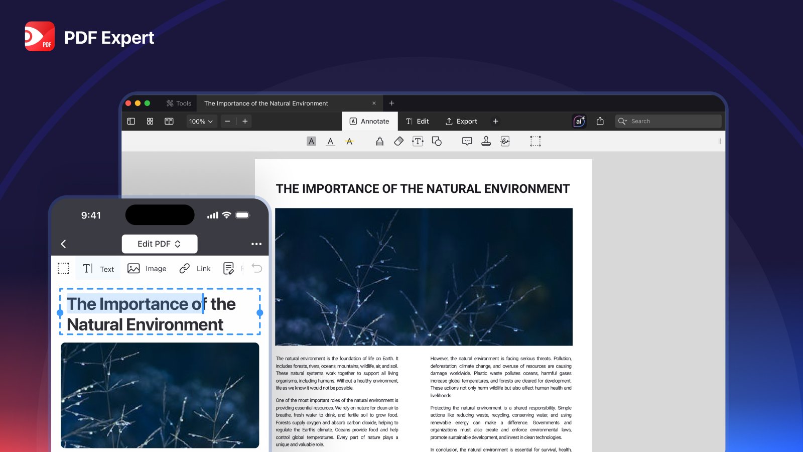Open the Export tab
Image resolution: width=803 pixels, height=452 pixels.
pos(461,121)
